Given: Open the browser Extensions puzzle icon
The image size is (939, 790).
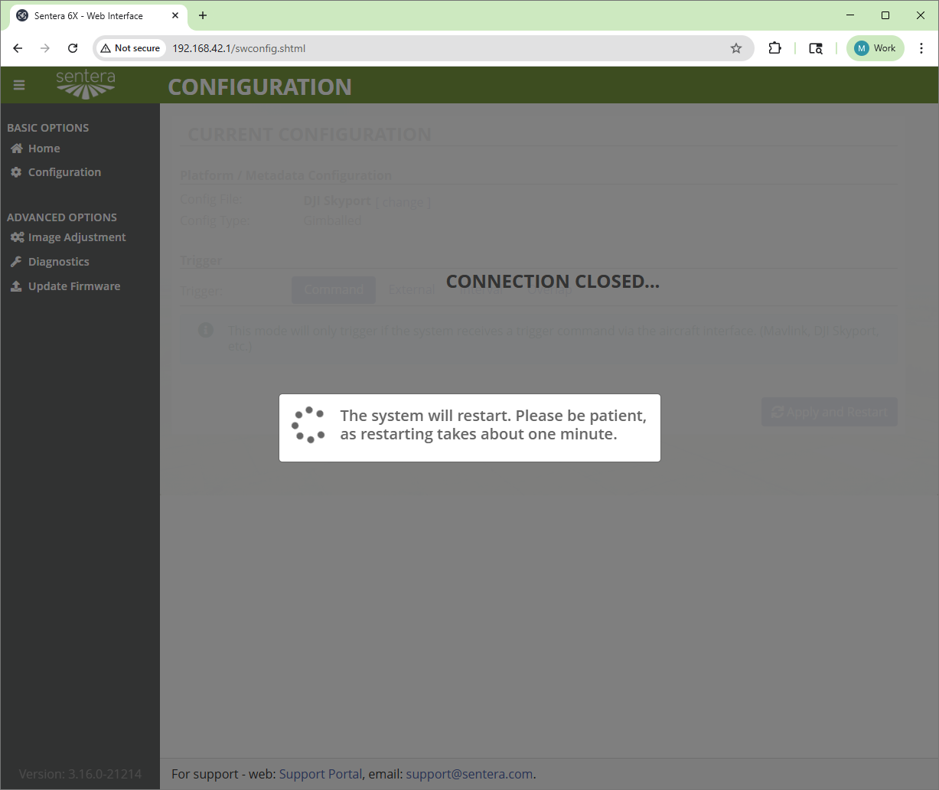Looking at the screenshot, I should pos(775,48).
